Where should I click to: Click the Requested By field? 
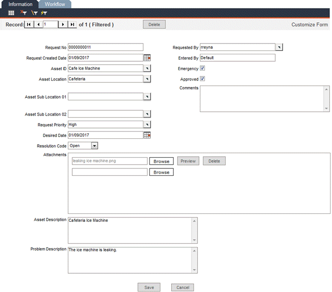click(237, 47)
